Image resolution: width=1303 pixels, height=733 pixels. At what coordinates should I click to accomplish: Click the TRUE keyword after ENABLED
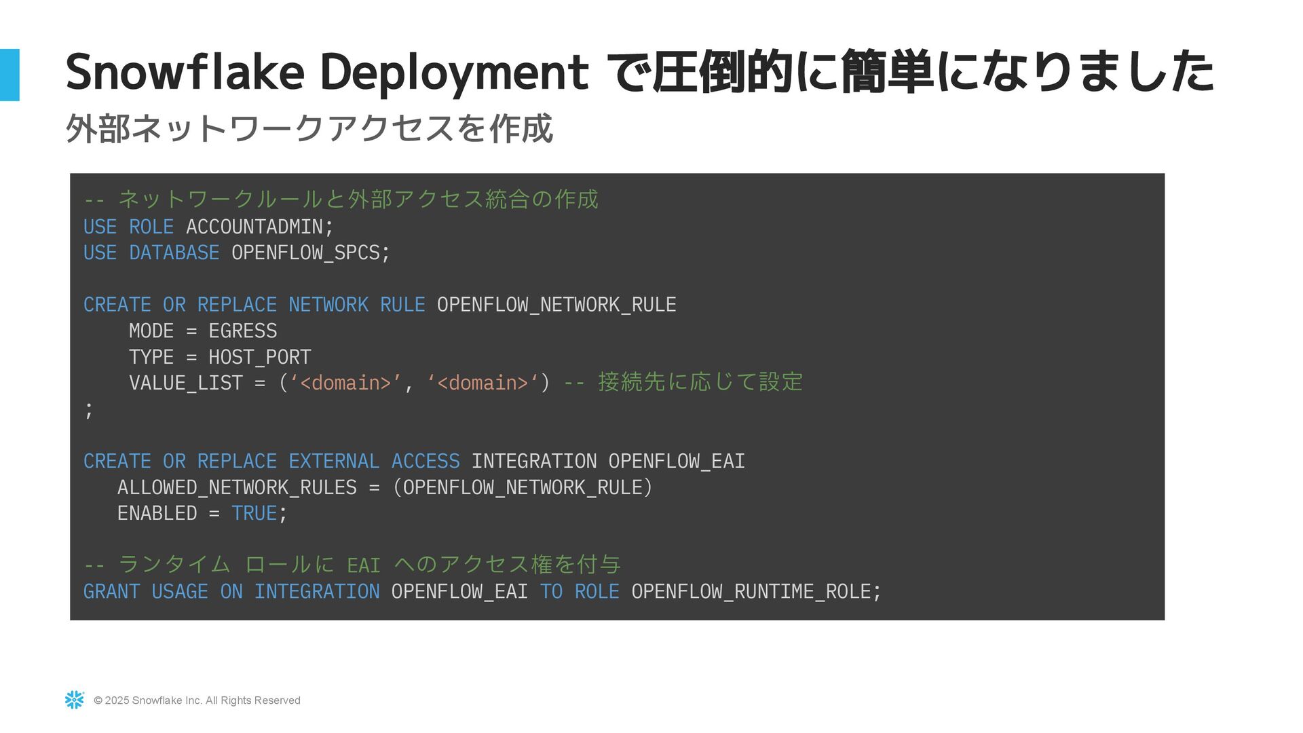254,514
